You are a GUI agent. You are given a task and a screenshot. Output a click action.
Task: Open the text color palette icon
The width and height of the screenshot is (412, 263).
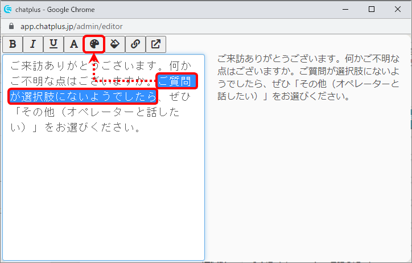pyautogui.click(x=94, y=44)
